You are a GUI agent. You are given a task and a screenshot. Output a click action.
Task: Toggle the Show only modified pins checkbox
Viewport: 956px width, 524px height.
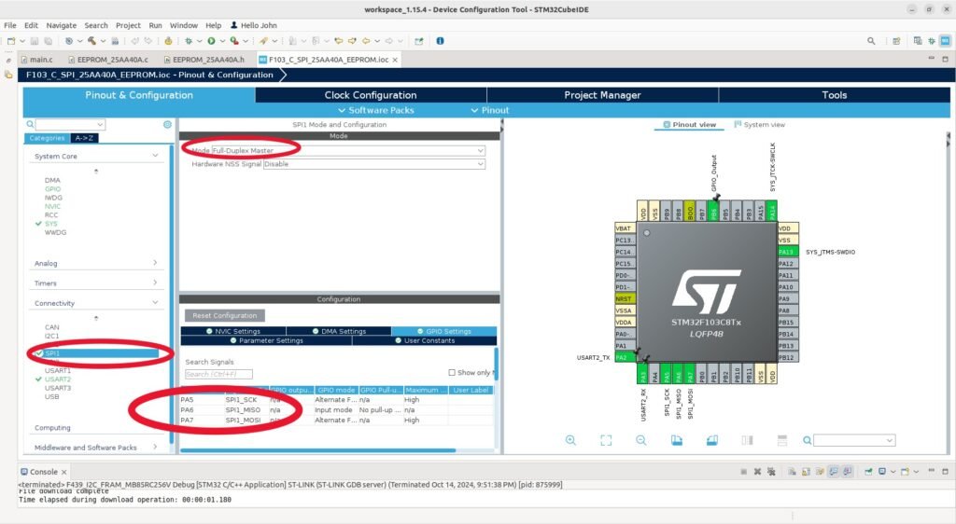click(452, 372)
